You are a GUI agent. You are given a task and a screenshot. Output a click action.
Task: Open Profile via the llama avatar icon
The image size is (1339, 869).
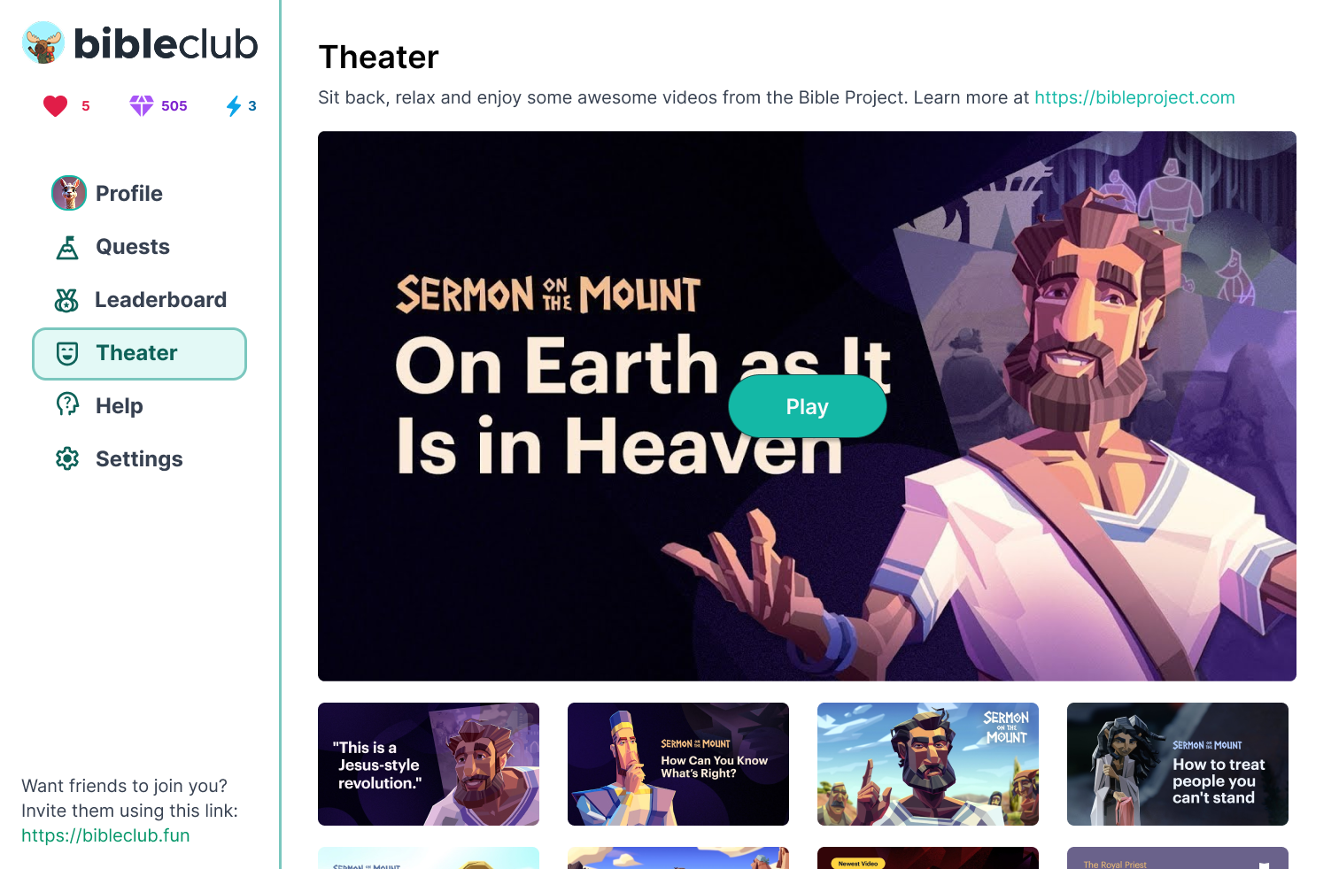69,193
